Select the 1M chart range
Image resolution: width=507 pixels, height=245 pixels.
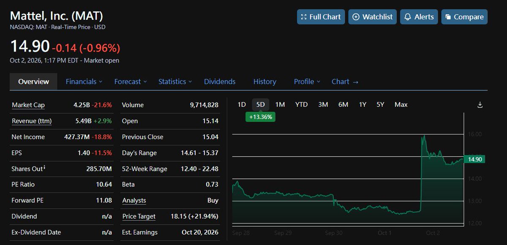[280, 105]
